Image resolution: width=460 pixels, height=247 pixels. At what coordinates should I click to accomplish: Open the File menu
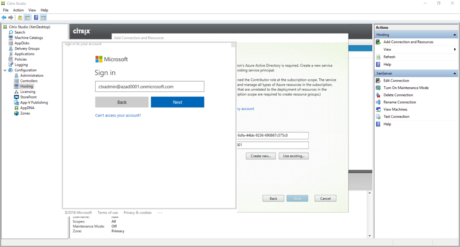(6, 10)
